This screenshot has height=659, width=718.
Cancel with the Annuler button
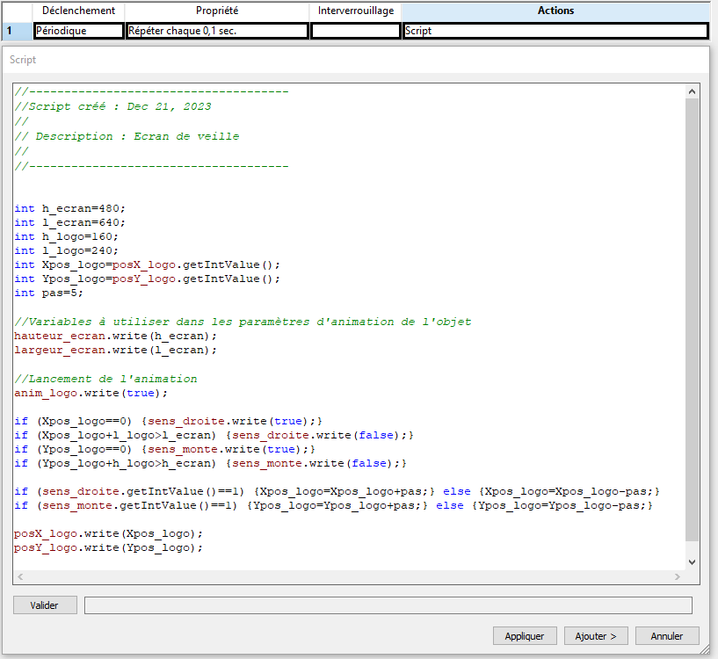click(x=666, y=636)
